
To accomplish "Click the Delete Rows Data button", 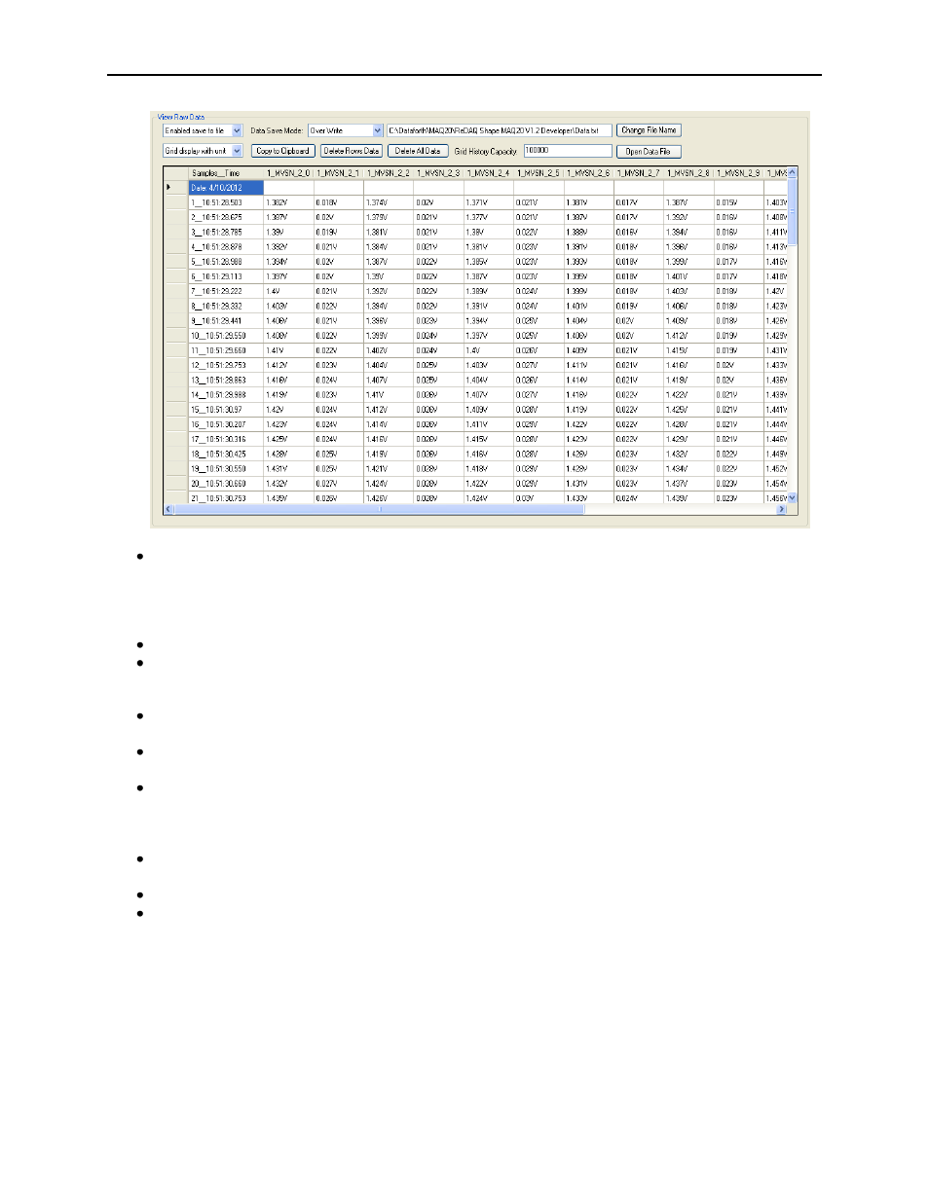I will pos(351,151).
